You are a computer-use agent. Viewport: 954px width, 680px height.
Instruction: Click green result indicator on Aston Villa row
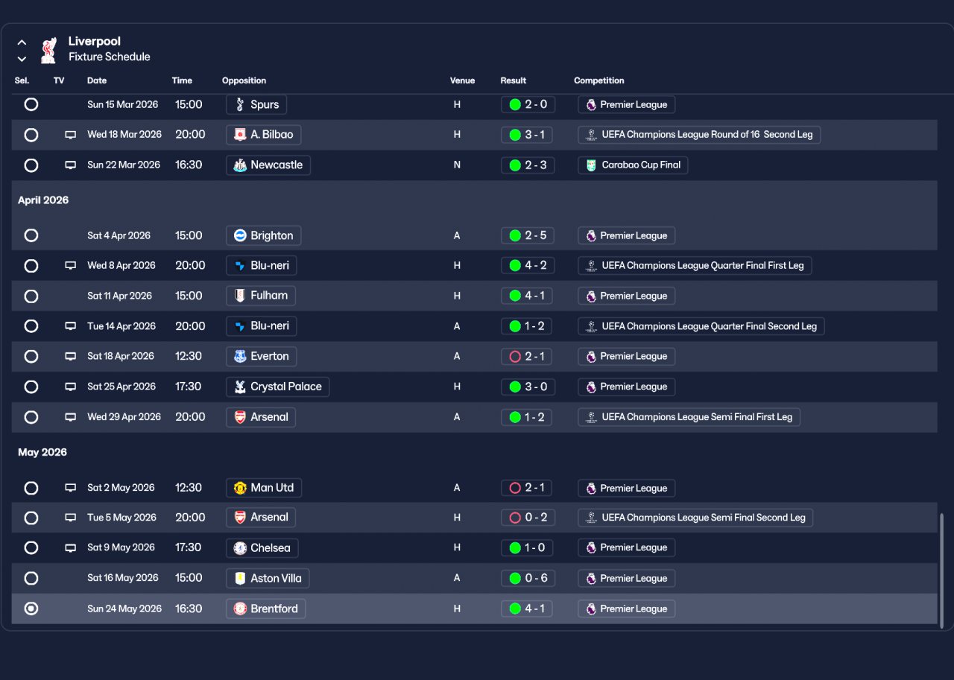pos(515,578)
